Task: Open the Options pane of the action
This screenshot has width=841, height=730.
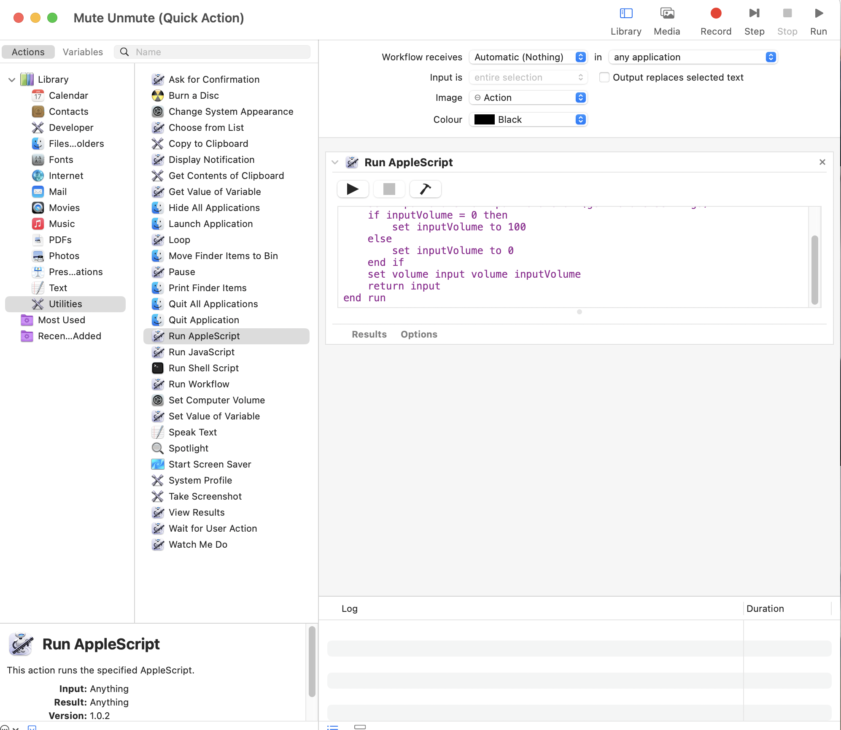Action: (x=419, y=334)
